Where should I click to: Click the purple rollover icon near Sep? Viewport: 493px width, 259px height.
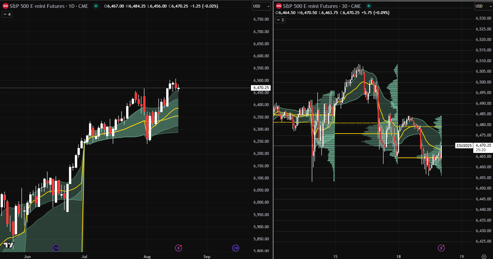point(236,248)
